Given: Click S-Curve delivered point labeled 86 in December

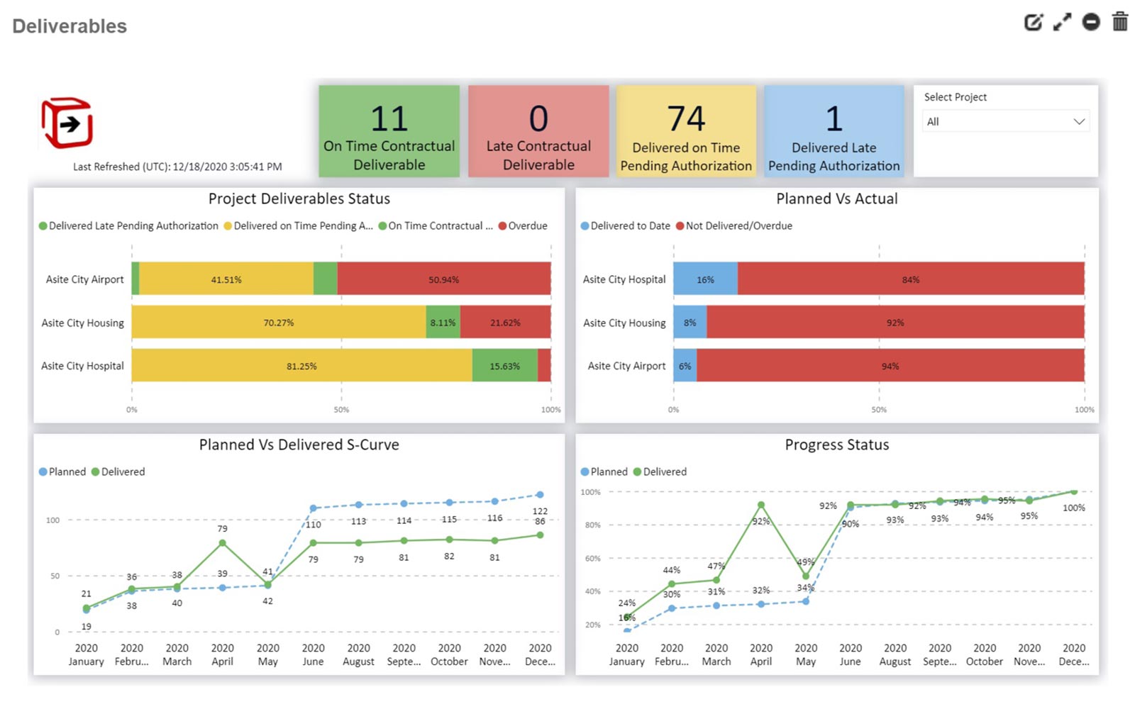Looking at the screenshot, I should (540, 535).
